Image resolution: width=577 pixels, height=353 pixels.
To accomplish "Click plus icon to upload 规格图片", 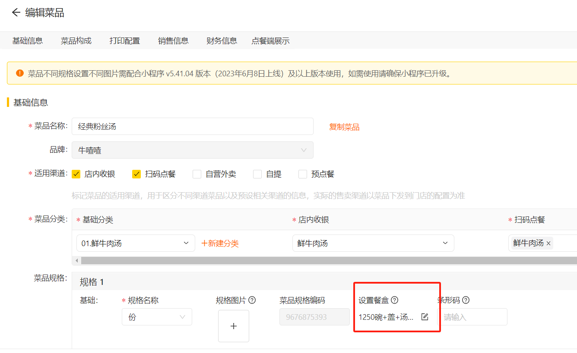I will [x=233, y=326].
